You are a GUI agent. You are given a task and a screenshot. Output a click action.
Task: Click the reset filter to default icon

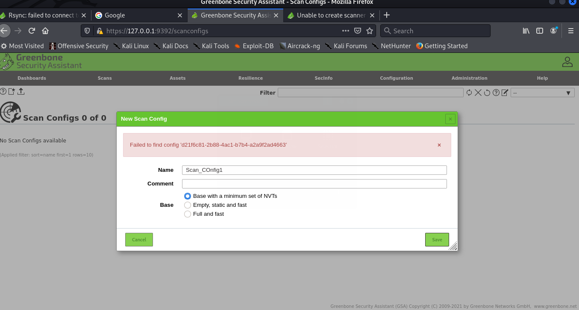point(487,93)
